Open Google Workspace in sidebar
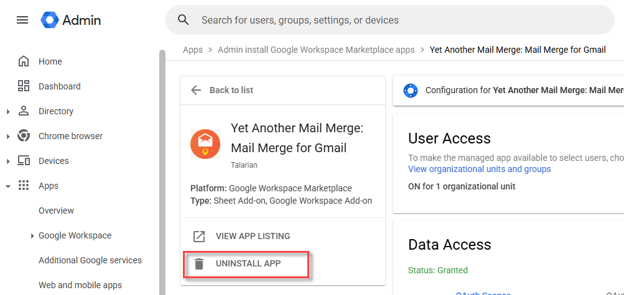Viewport: 624px width, 295px height. pyautogui.click(x=75, y=235)
